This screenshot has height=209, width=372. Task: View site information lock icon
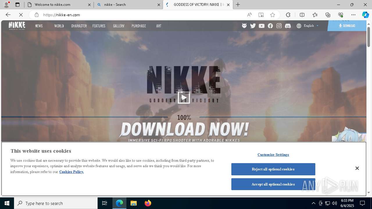click(36, 15)
